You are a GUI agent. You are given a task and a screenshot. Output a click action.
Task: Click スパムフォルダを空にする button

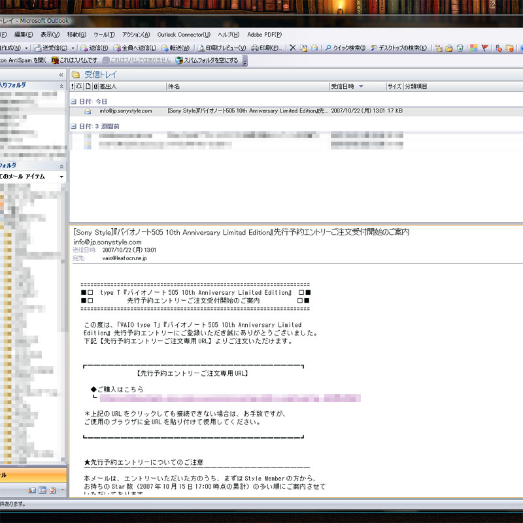click(207, 60)
